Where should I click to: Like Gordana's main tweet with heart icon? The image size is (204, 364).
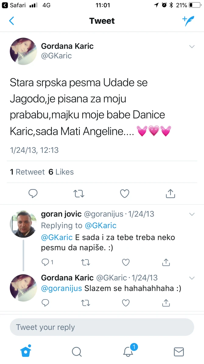click(x=125, y=193)
